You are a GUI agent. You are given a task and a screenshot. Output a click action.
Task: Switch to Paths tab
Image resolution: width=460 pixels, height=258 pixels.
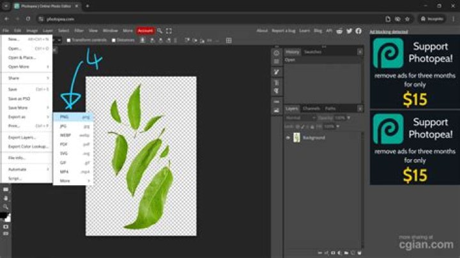click(330, 109)
